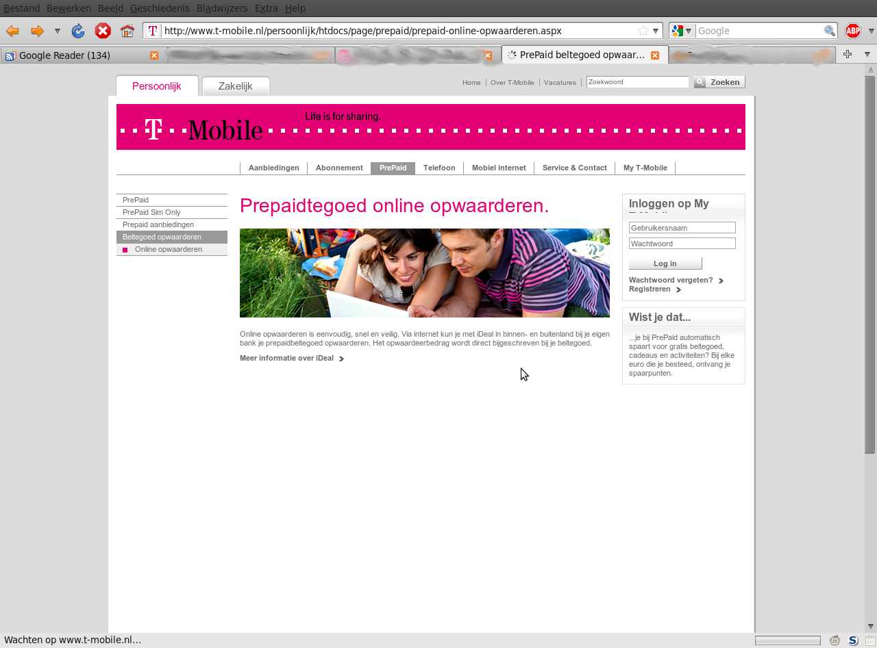The height and width of the screenshot is (648, 877).
Task: Click the Google Reader favicon on its tab
Action: click(x=8, y=55)
